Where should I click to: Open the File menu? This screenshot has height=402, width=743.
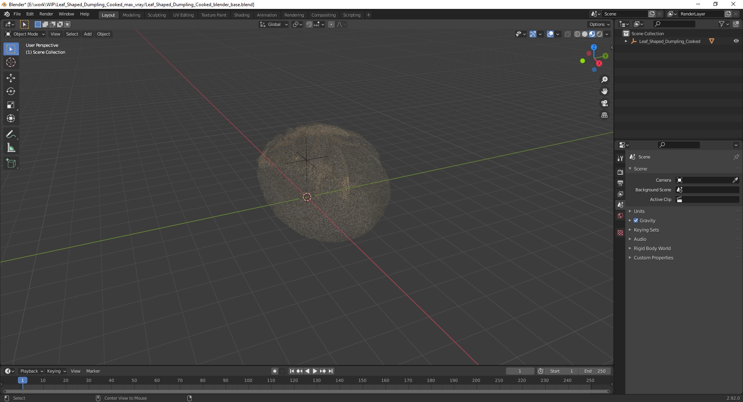(17, 14)
